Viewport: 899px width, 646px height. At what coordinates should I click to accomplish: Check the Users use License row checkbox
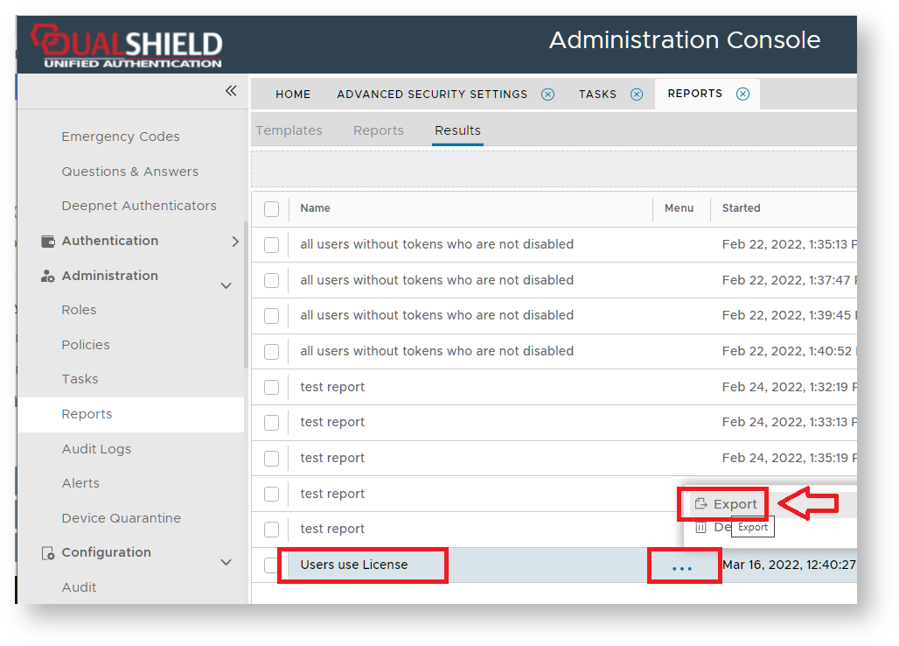[271, 565]
